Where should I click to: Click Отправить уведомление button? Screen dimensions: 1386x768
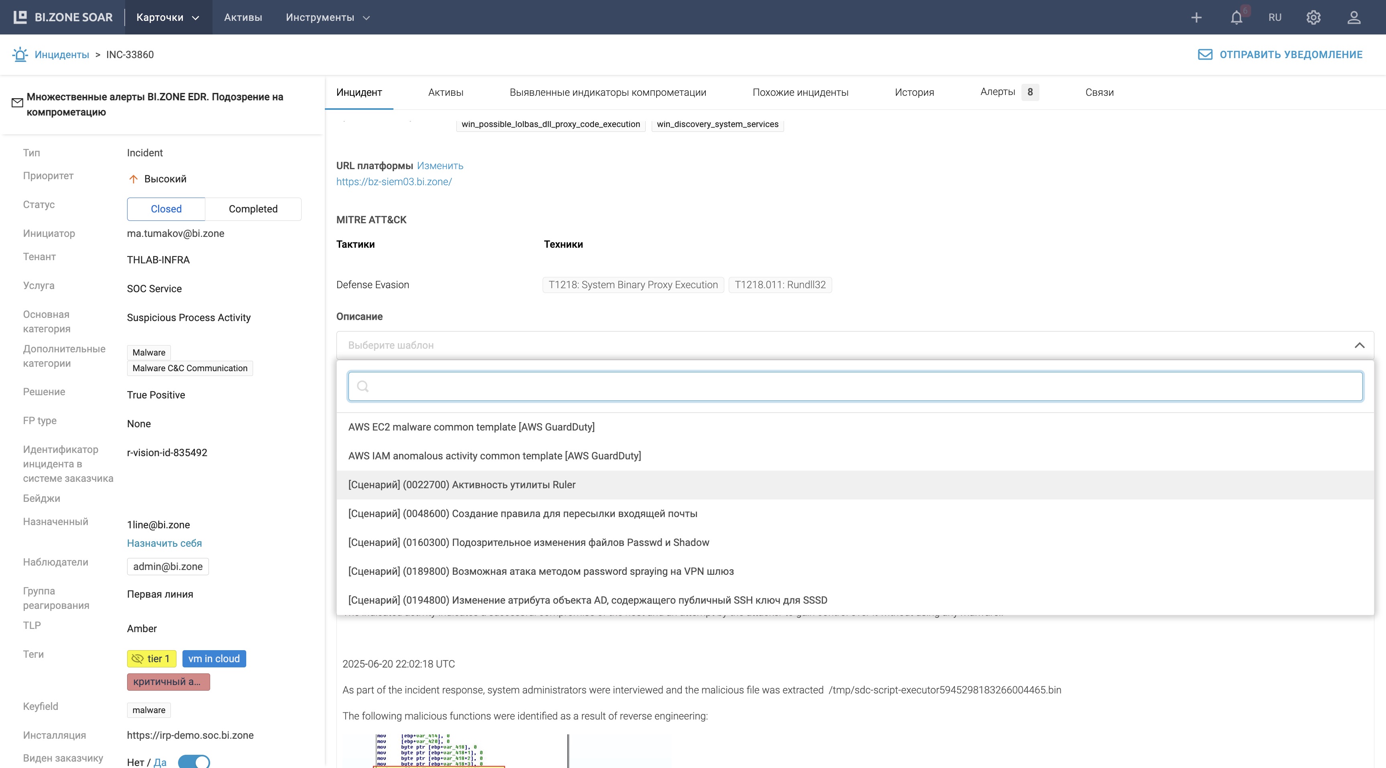[x=1281, y=55]
